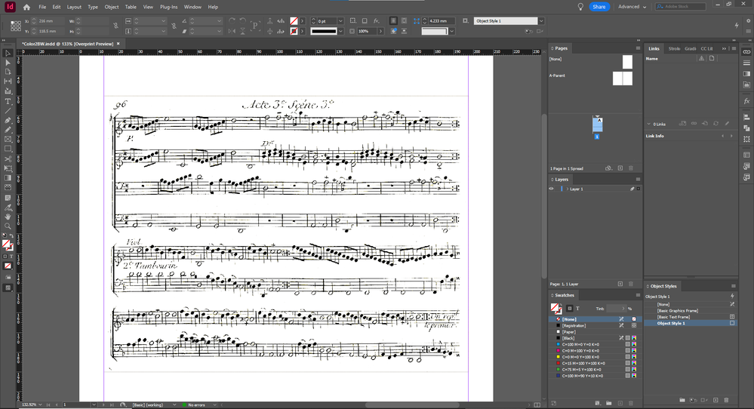The width and height of the screenshot is (754, 409).
Task: Pick the Gap tool
Action: click(x=8, y=81)
